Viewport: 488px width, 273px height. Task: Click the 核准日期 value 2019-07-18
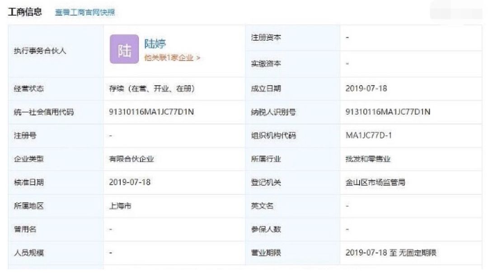130,182
